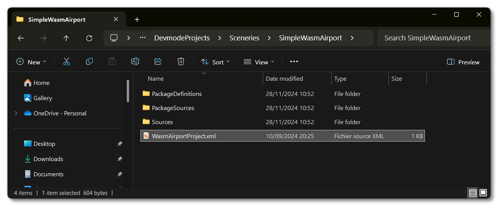This screenshot has height=206, width=498.
Task: Switch to large thumbnails view in status bar
Action: pyautogui.click(x=483, y=193)
